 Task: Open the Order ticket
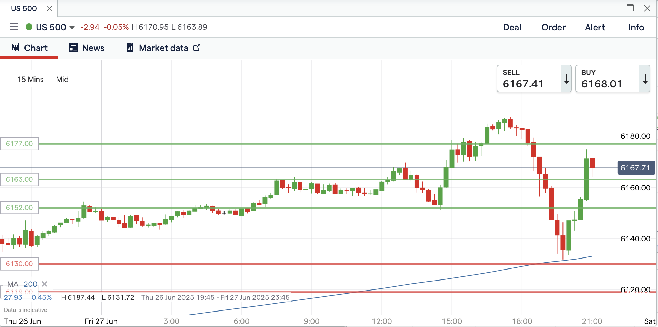(553, 27)
